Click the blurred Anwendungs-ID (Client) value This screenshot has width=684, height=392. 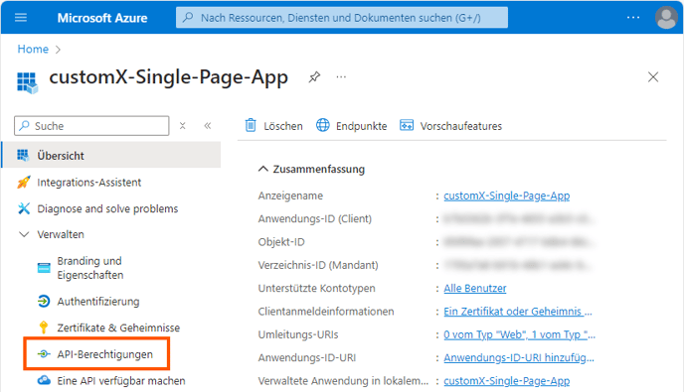(x=518, y=218)
